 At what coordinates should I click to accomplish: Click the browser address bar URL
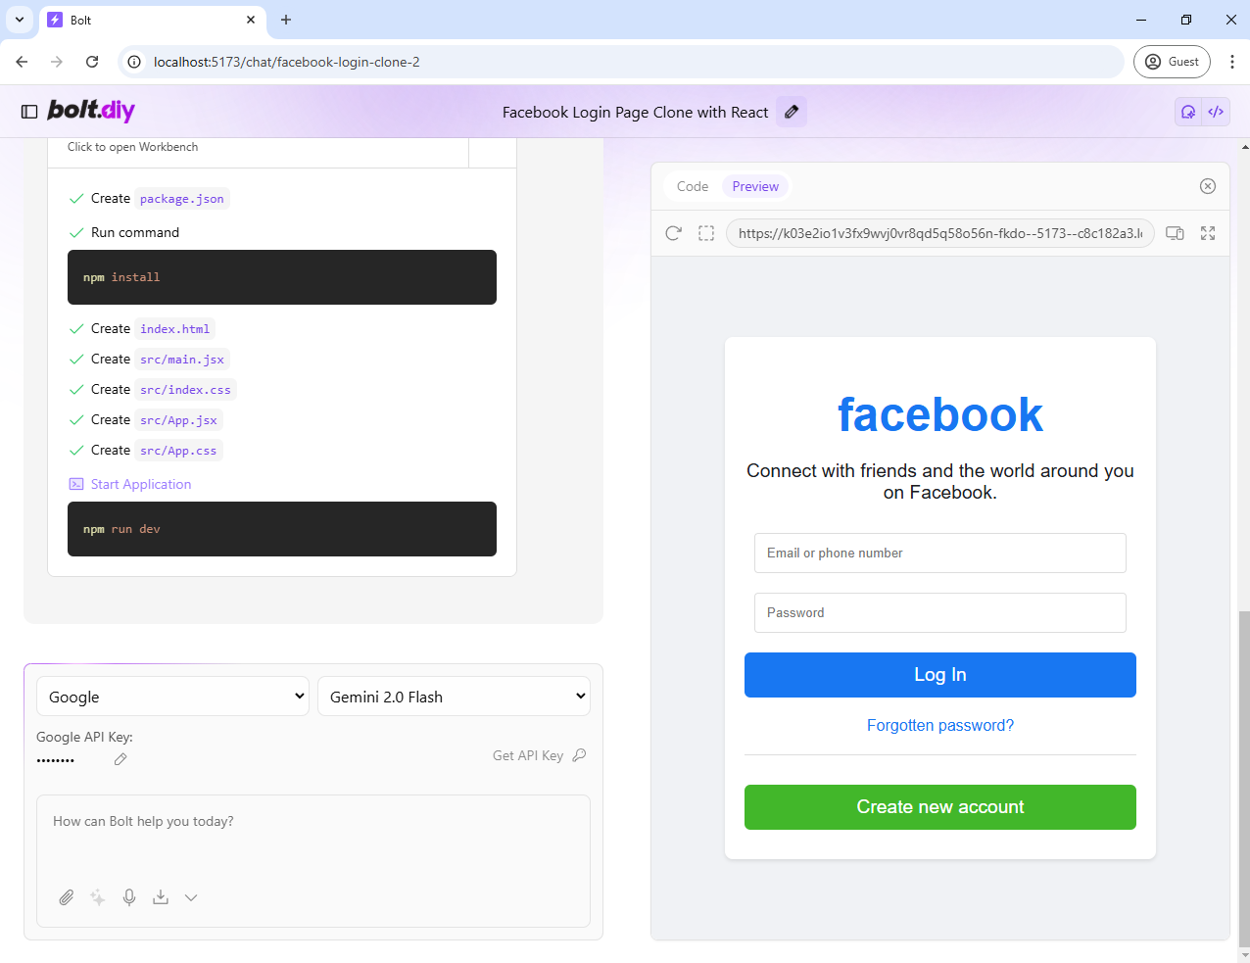tap(286, 62)
